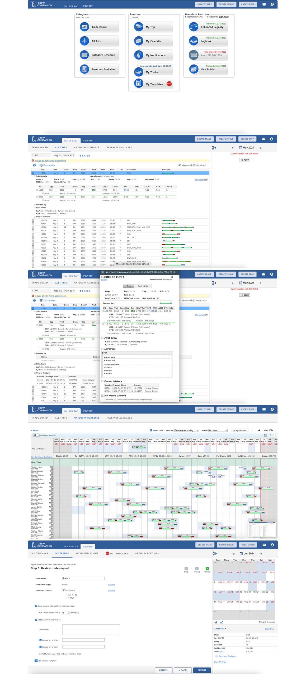Uncheck Include my e-mail
Screen dimensions: 301x674
point(40,647)
